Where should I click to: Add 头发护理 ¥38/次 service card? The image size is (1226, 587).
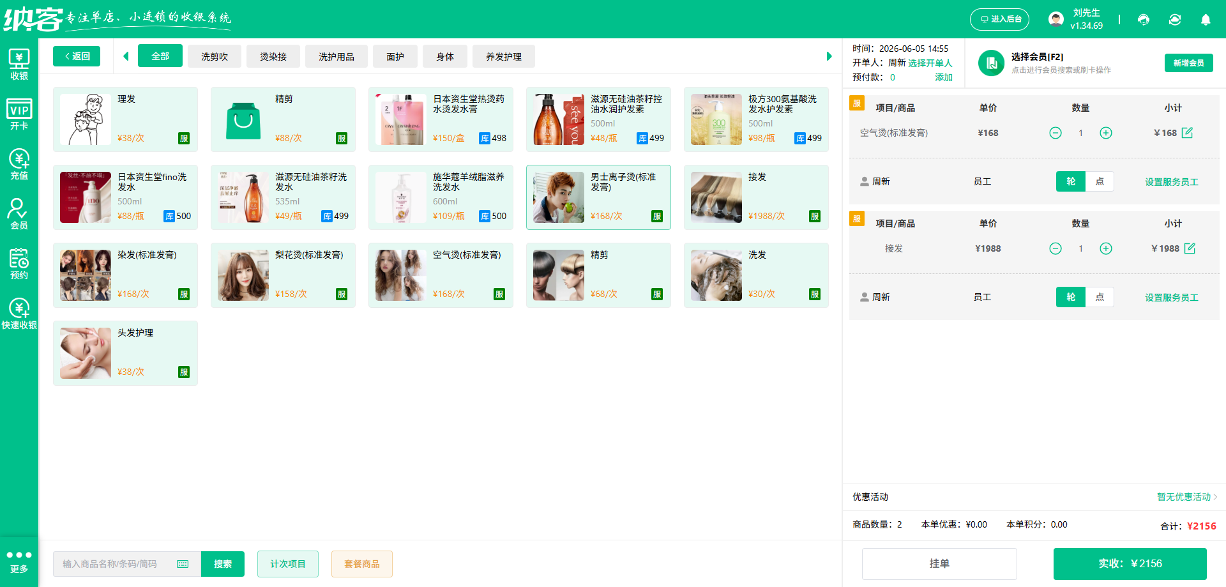125,353
